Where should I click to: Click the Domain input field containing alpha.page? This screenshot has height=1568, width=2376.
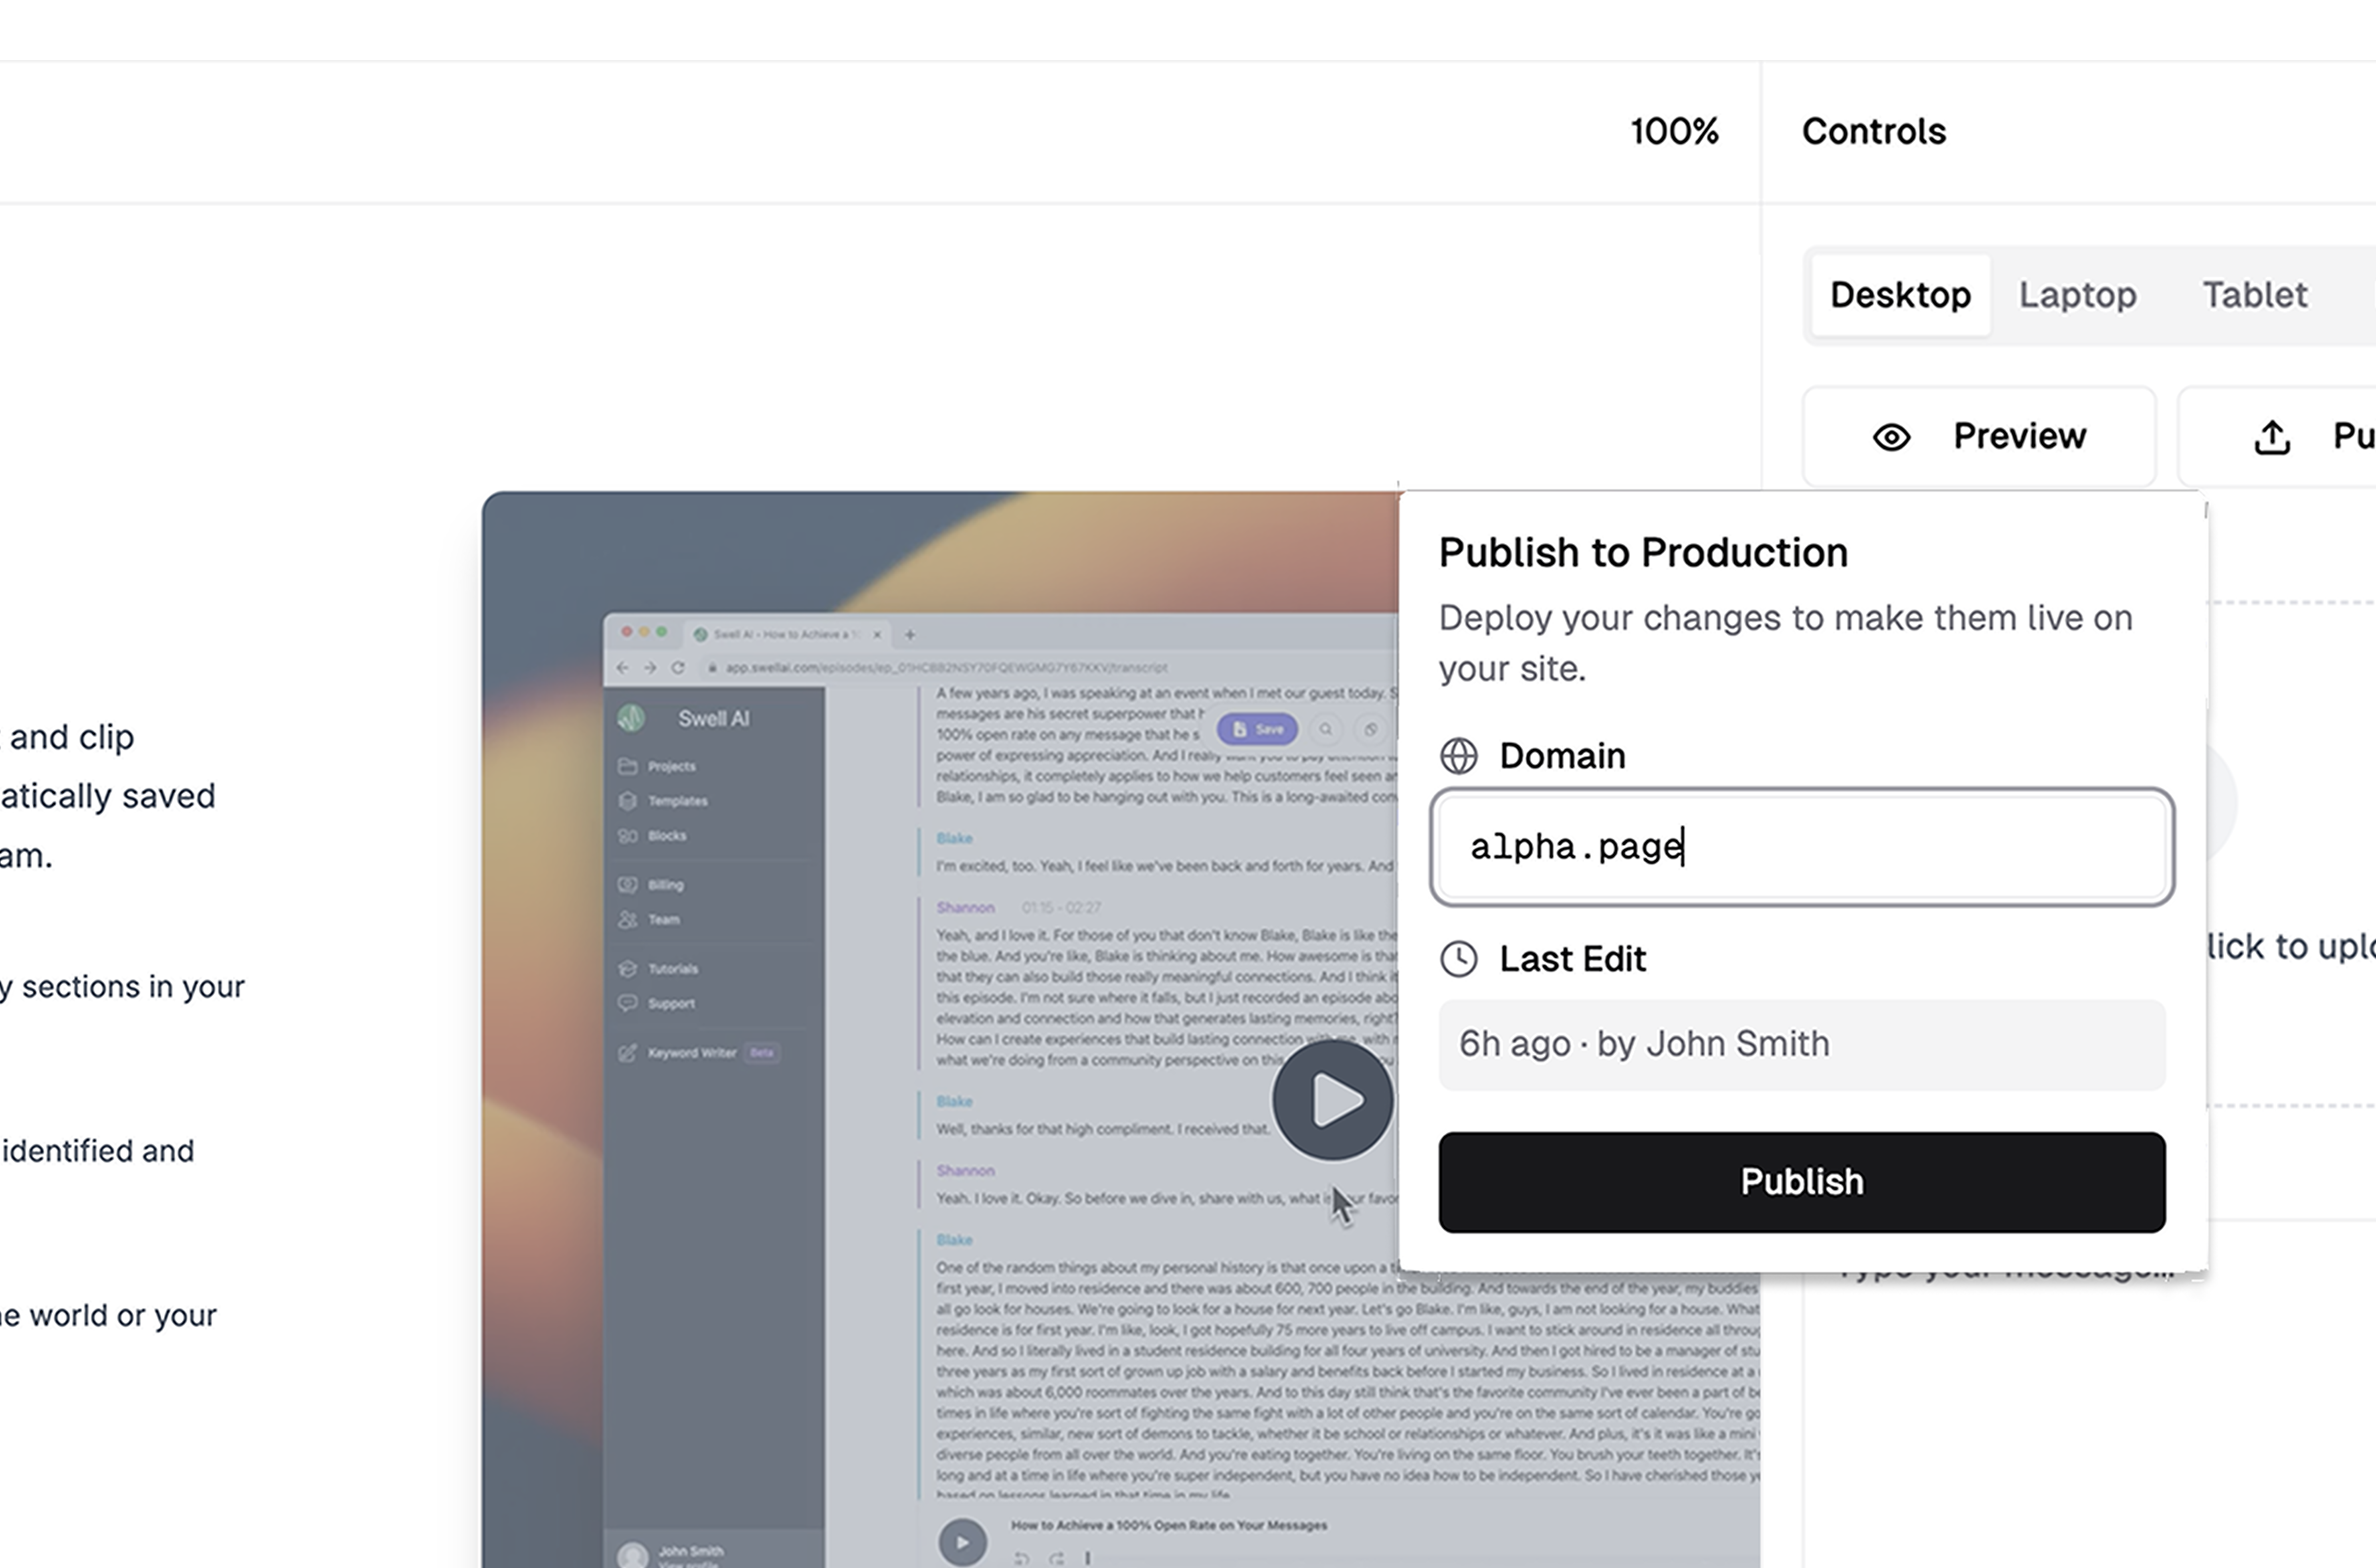click(1802, 847)
